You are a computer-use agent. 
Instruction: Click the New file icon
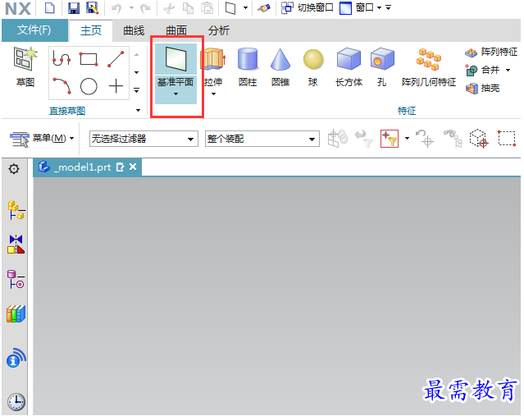click(49, 7)
